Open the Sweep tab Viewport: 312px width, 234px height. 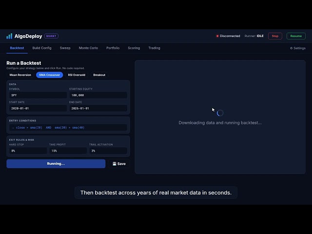(x=65, y=48)
